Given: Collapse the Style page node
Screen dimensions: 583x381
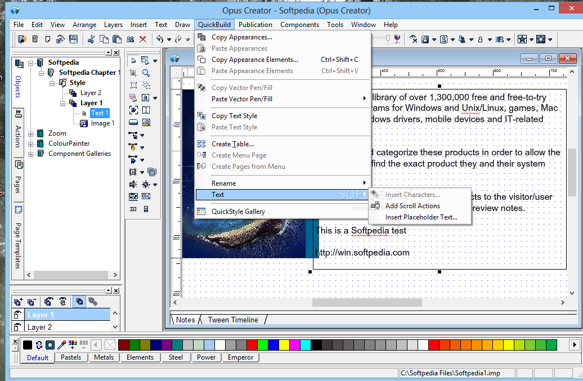Looking at the screenshot, I should point(52,83).
